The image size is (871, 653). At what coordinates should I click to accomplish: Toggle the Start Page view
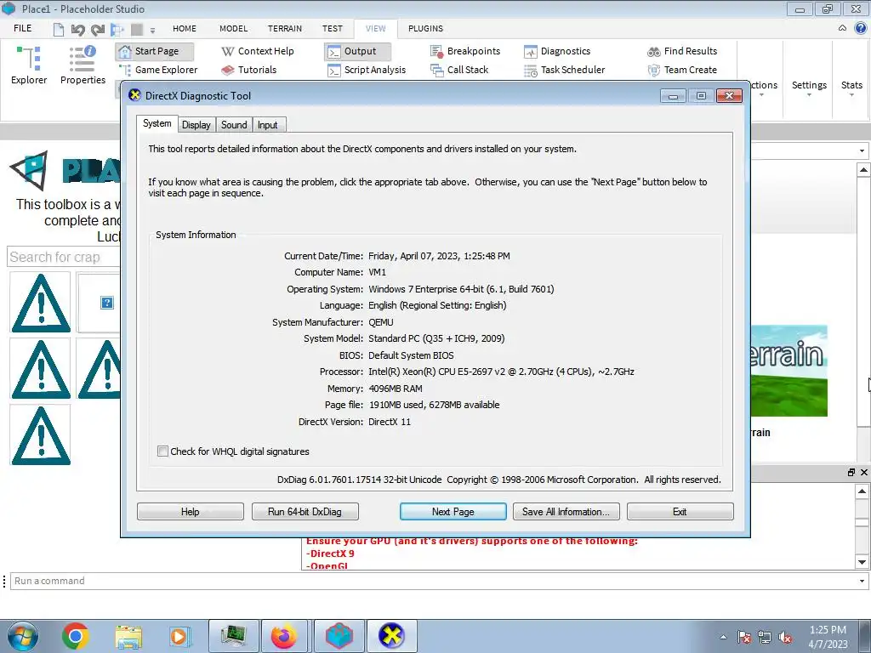click(155, 51)
